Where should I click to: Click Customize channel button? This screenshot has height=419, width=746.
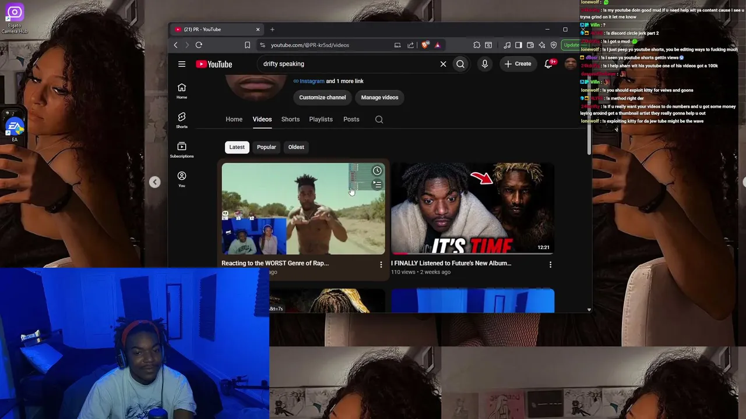(322, 98)
